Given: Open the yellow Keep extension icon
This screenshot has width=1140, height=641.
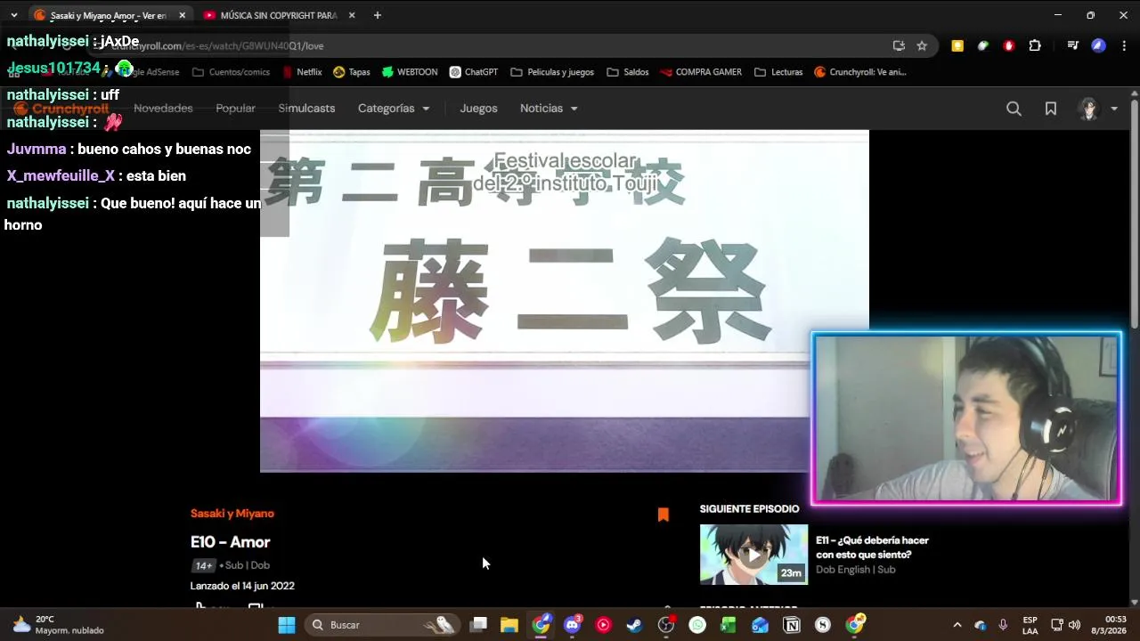Looking at the screenshot, I should point(957,45).
